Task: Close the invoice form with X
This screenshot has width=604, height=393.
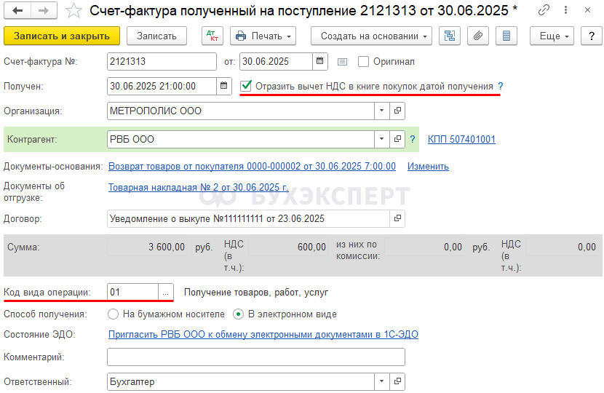Action: pyautogui.click(x=587, y=10)
